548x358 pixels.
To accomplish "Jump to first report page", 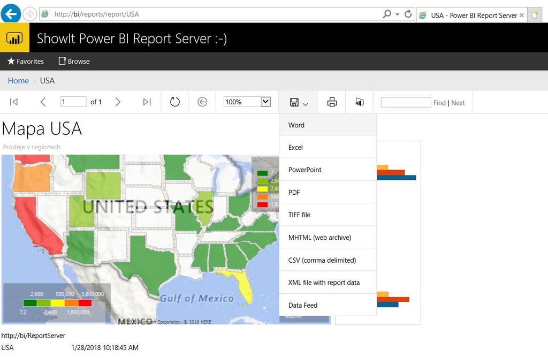I will [x=14, y=102].
